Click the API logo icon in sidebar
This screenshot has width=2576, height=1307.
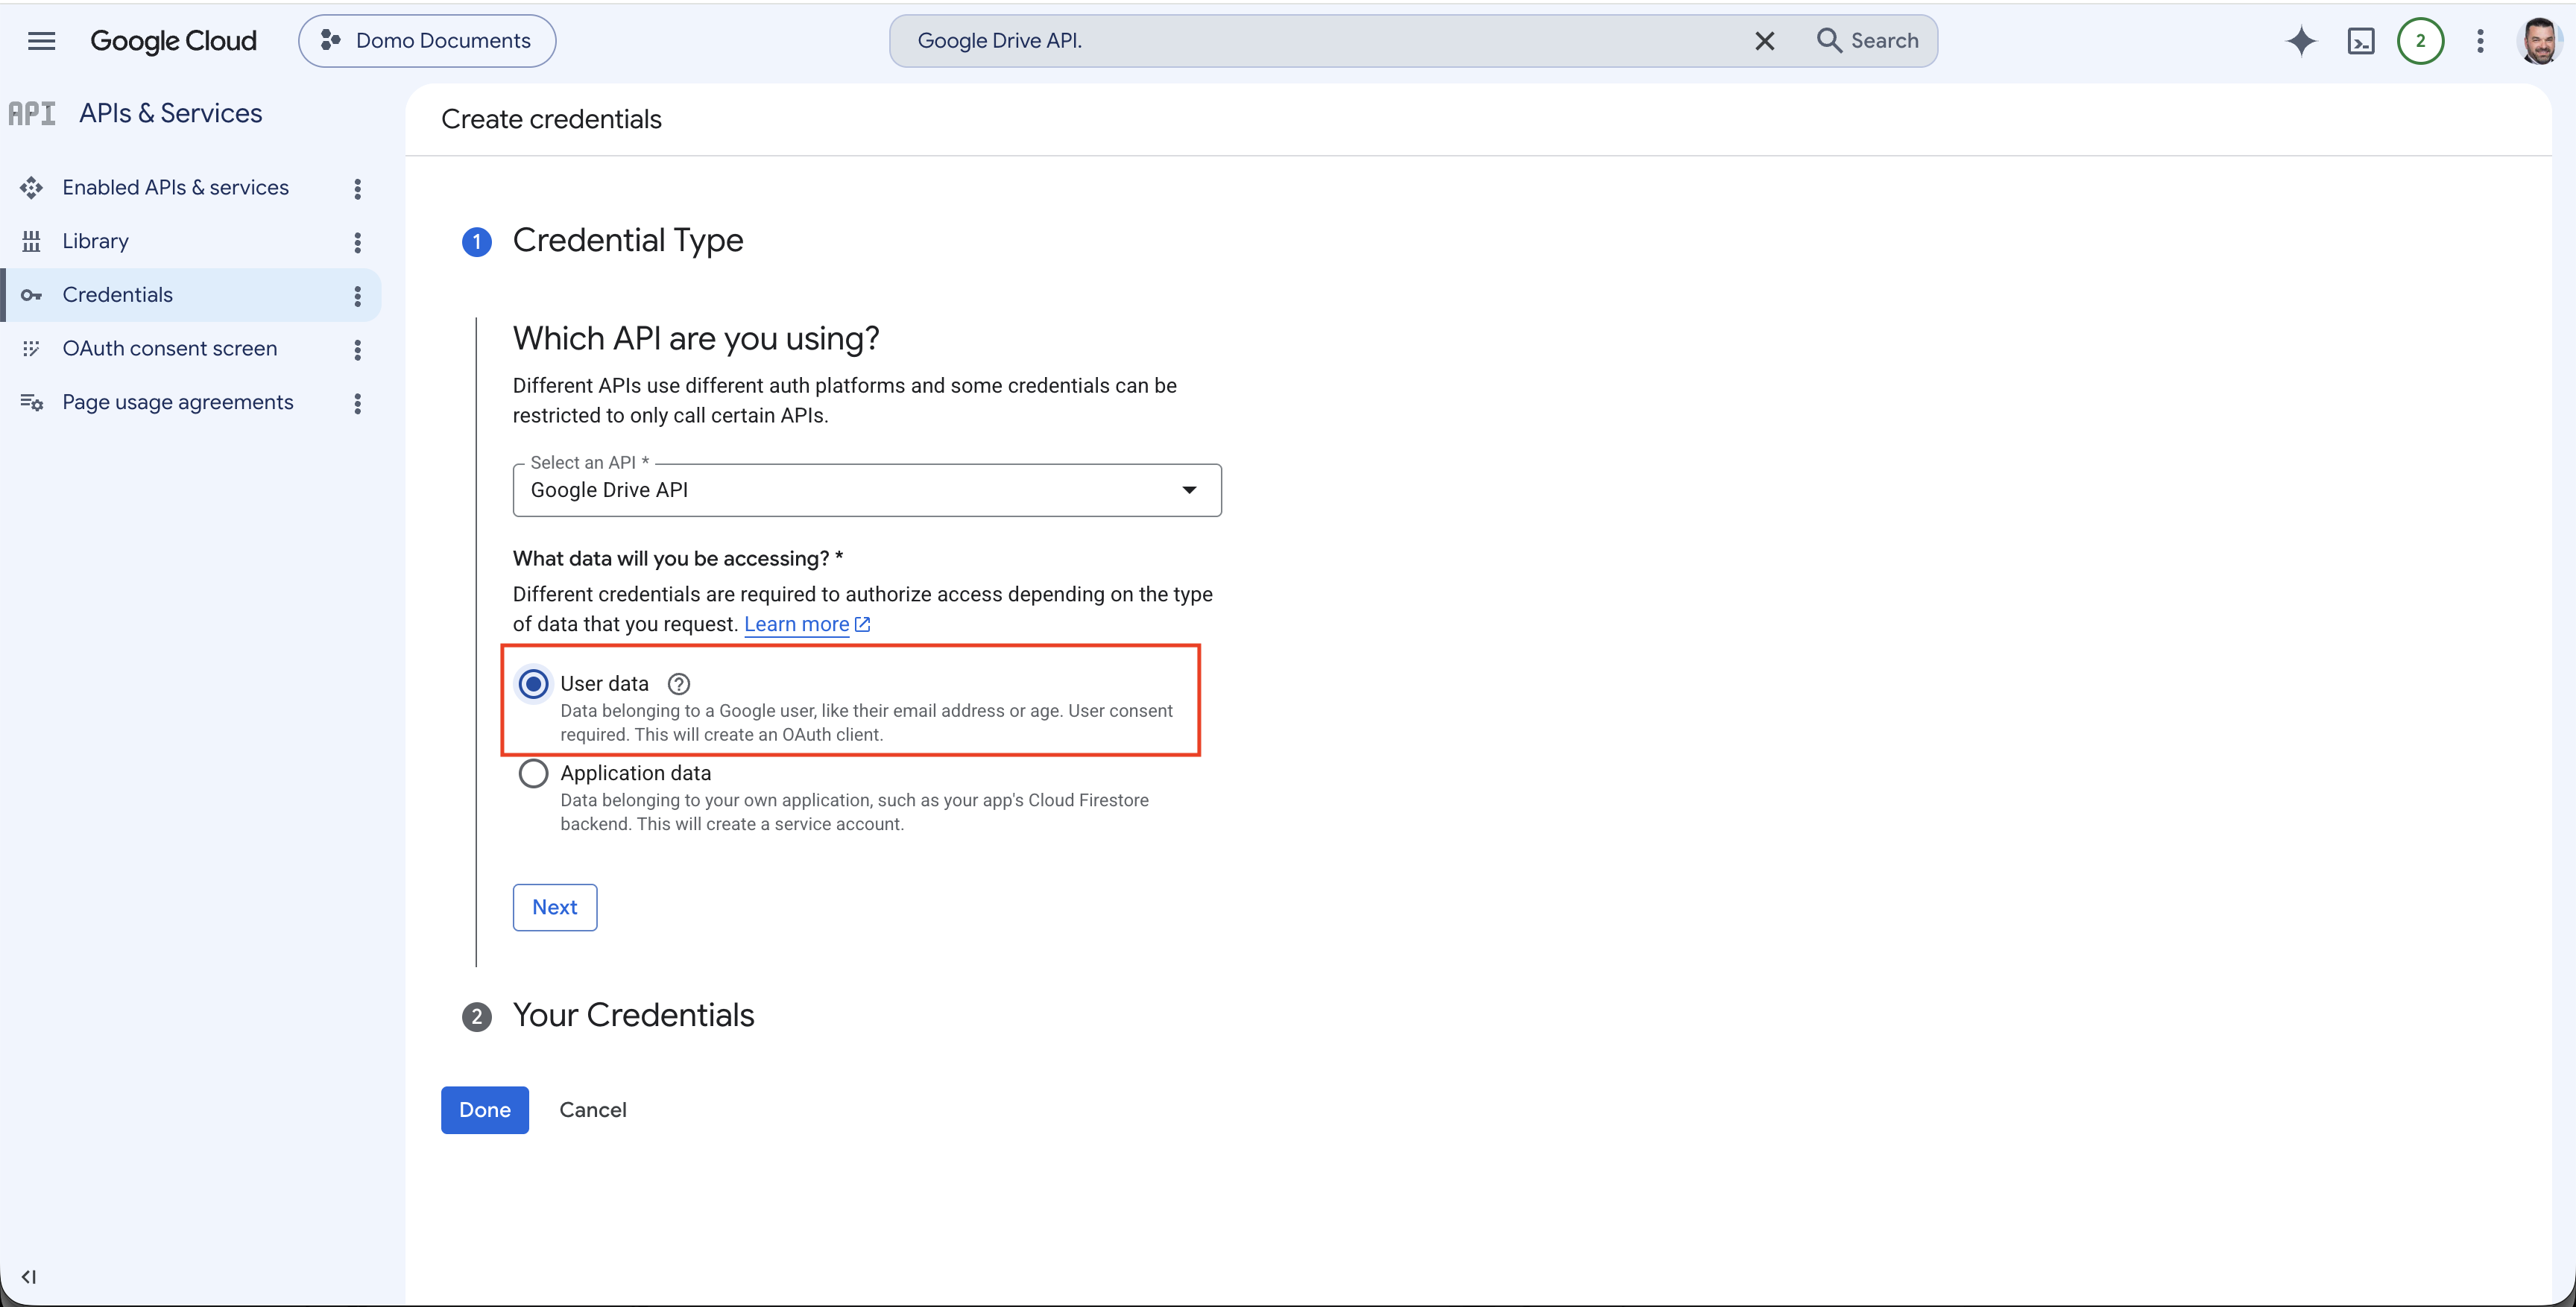point(32,114)
